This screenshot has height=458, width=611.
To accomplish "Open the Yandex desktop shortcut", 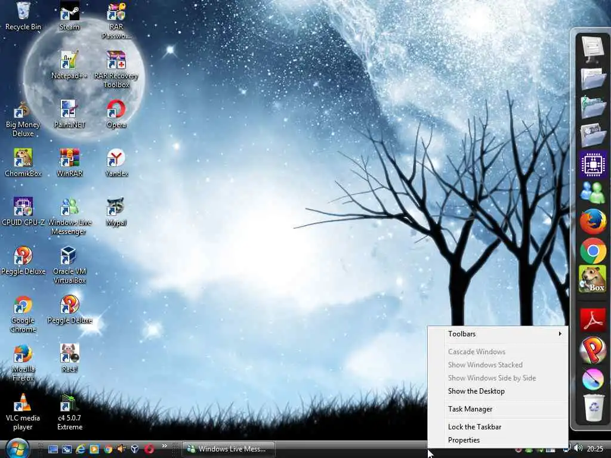I will click(116, 163).
